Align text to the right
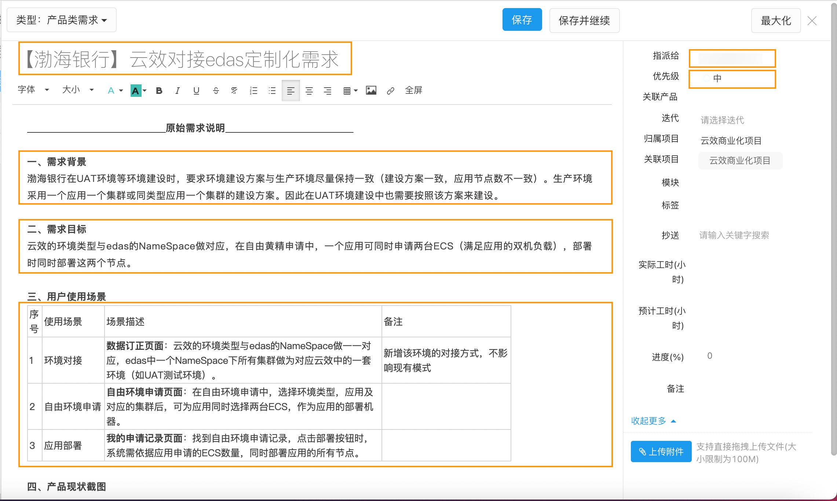The width and height of the screenshot is (837, 501). click(x=328, y=91)
